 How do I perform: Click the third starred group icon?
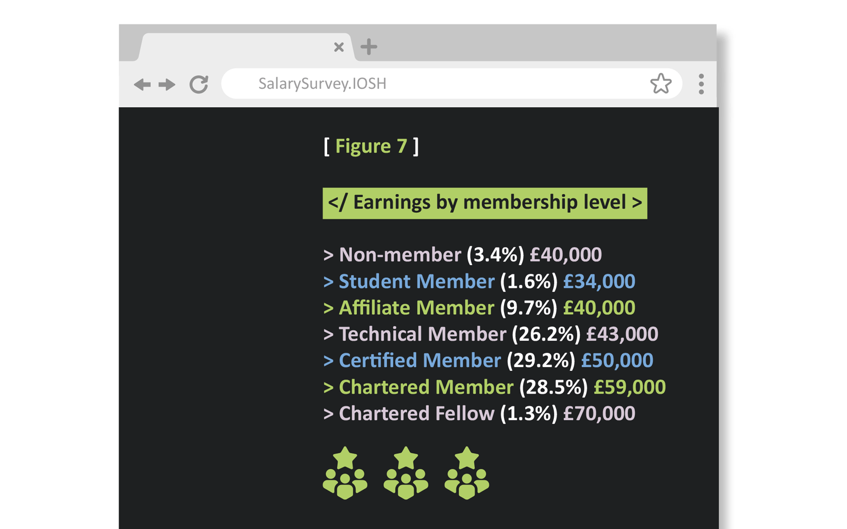click(467, 473)
